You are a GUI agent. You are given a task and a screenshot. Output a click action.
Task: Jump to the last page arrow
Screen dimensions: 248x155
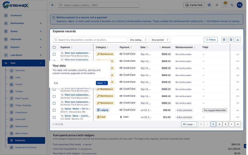click(238, 124)
